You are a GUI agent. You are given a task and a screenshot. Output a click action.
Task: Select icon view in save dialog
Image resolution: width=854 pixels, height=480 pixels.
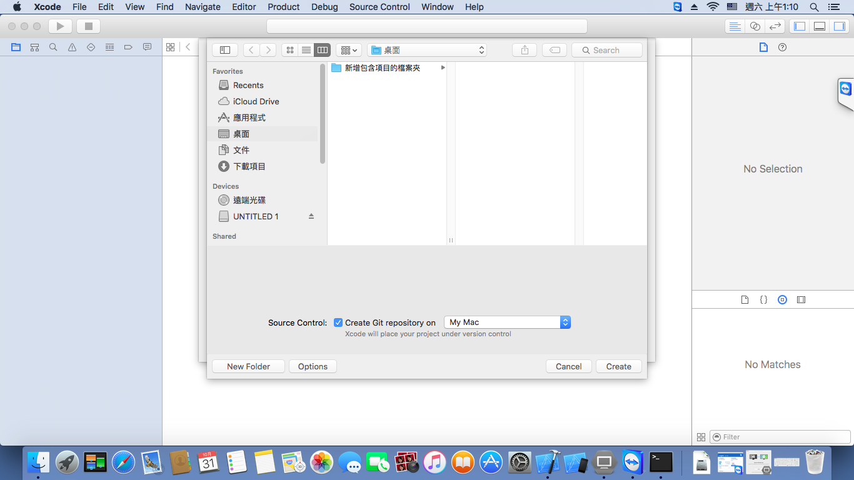coord(289,50)
